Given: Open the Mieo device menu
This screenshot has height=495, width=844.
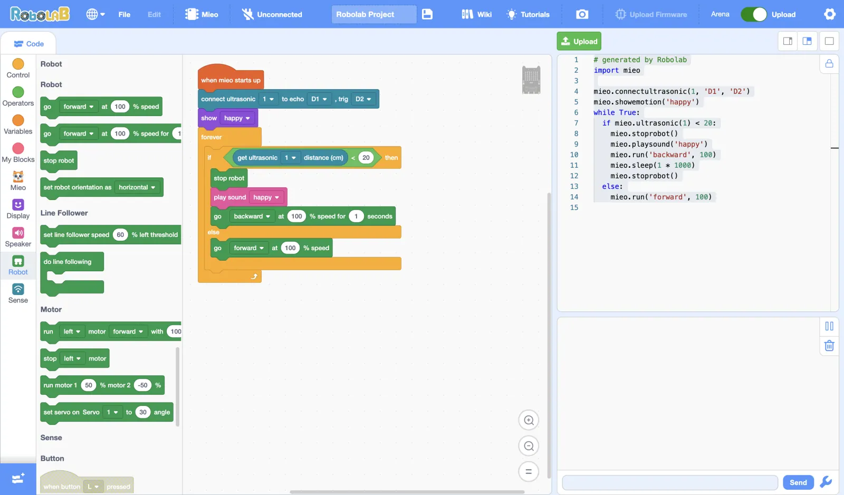Looking at the screenshot, I should click(202, 14).
